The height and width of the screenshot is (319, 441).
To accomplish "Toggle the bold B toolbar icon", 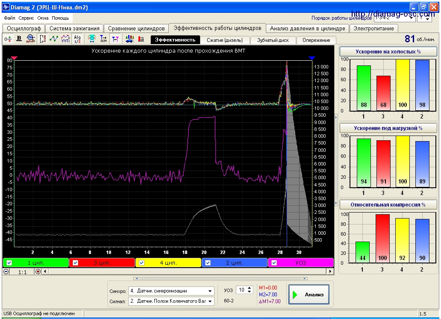I will pos(19,39).
